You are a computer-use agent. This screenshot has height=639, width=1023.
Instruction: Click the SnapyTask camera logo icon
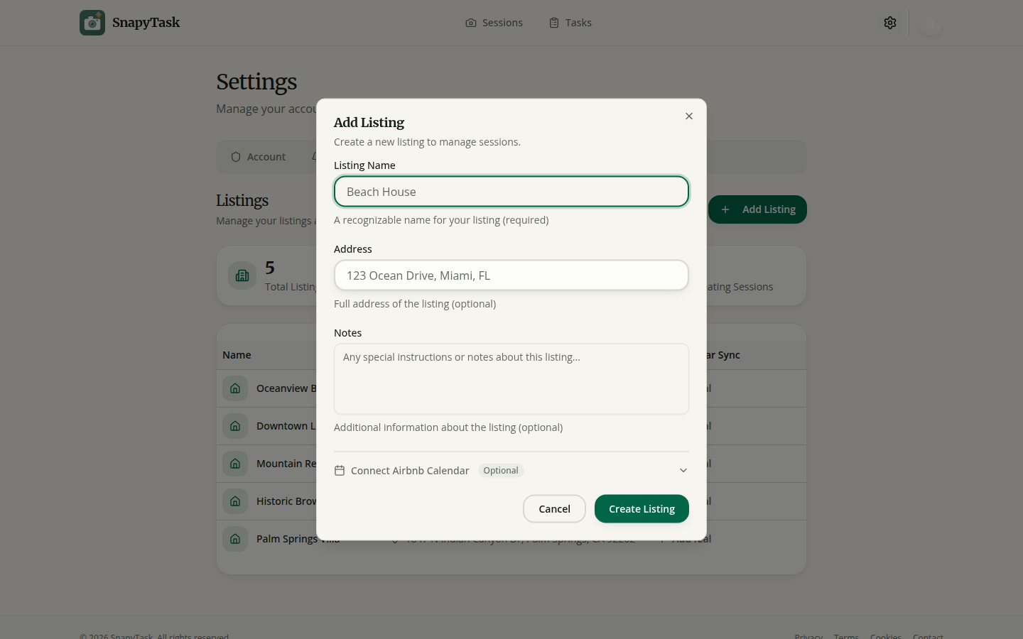(92, 23)
